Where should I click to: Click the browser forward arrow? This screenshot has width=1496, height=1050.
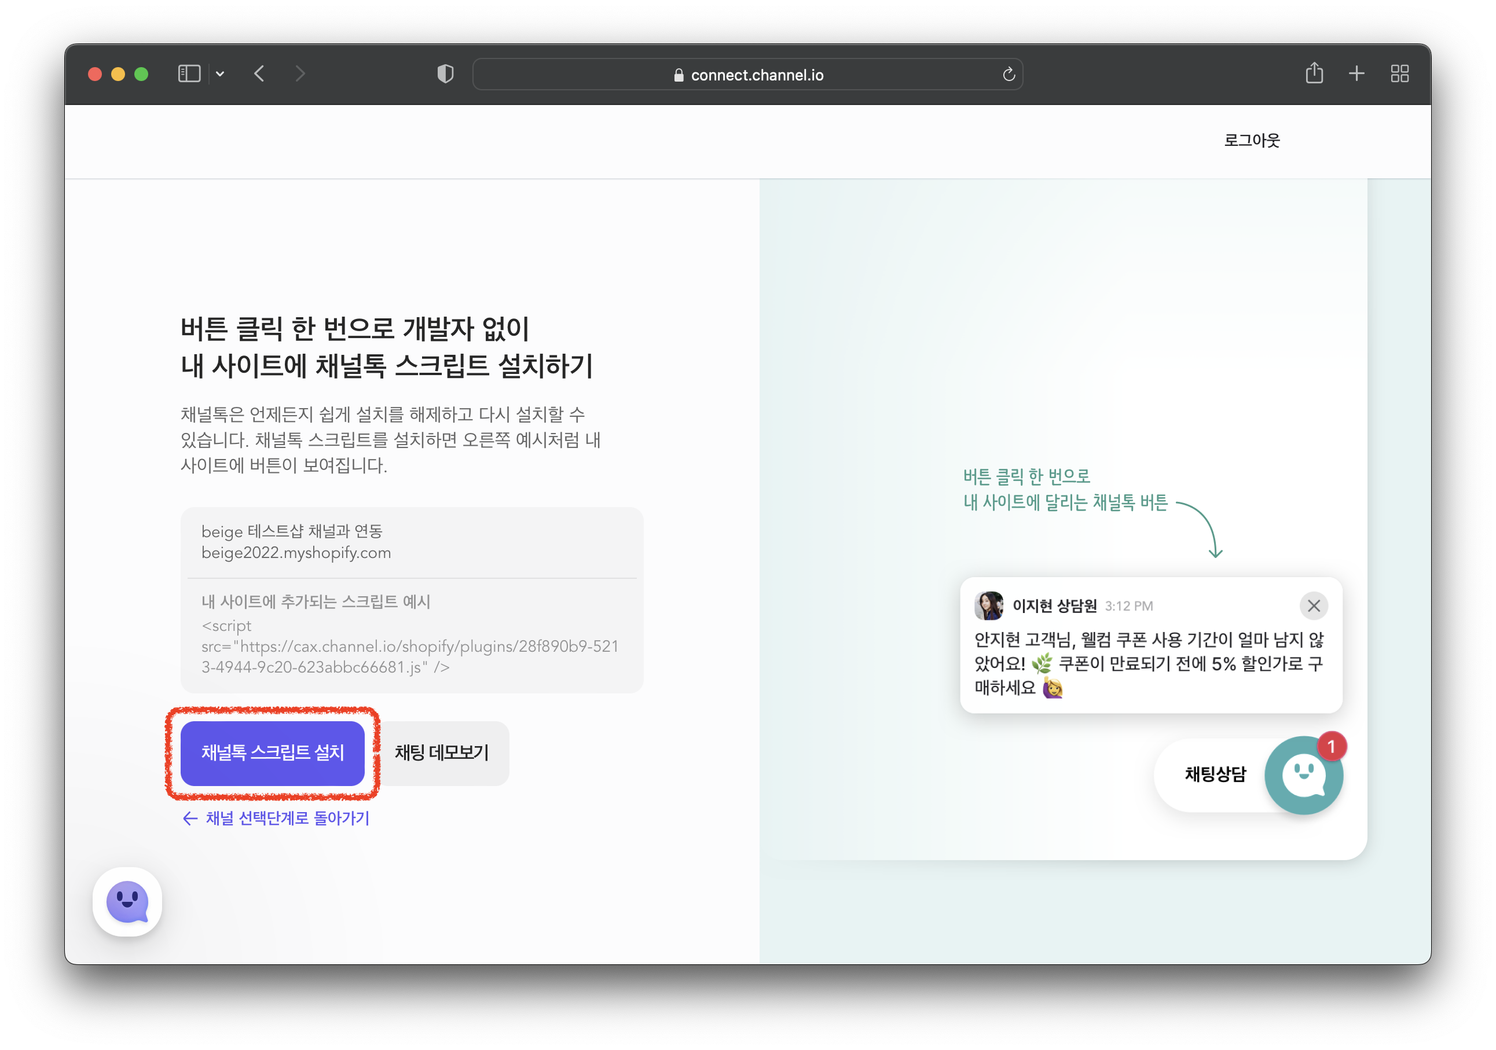pyautogui.click(x=300, y=74)
